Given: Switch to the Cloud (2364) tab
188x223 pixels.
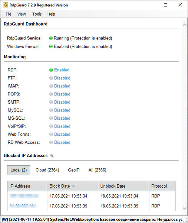Looking at the screenshot, I should [x=47, y=170].
